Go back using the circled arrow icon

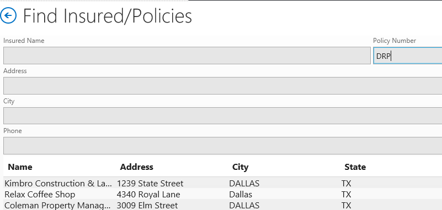coord(8,15)
